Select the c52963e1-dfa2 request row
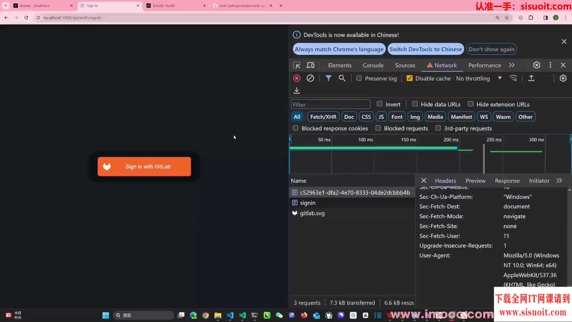The width and height of the screenshot is (572, 322). 352,192
